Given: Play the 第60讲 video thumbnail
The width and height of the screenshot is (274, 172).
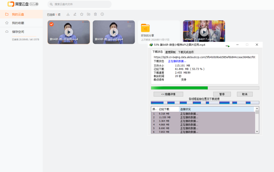Looking at the screenshot, I should coord(114,32).
